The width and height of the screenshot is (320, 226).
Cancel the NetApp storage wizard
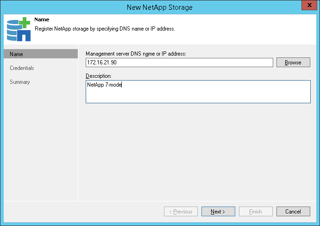coord(293,212)
